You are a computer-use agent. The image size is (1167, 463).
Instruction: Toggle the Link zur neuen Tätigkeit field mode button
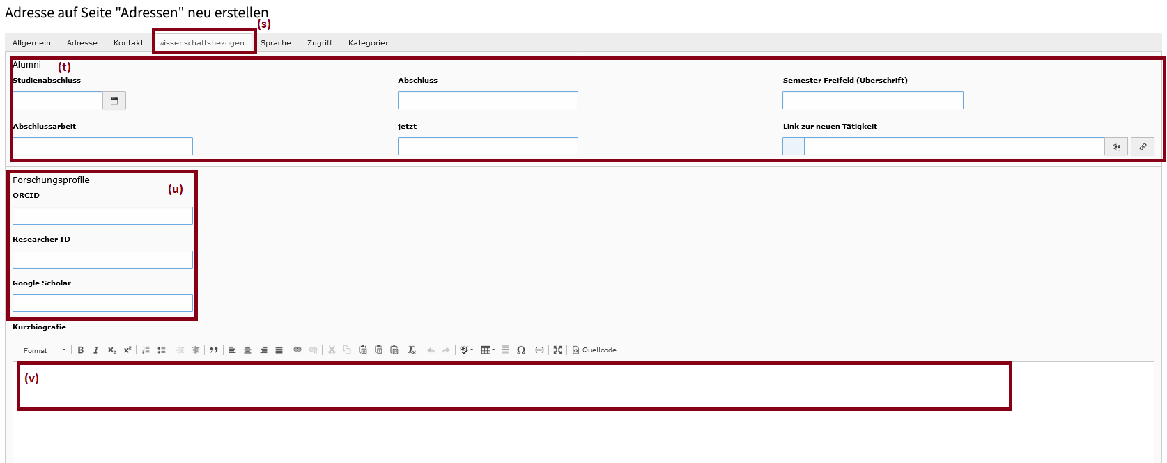tap(1117, 146)
